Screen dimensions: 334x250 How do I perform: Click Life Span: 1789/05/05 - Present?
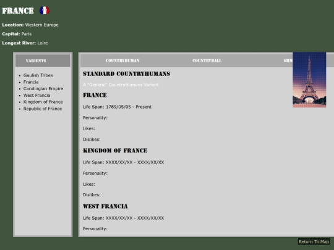pyautogui.click(x=117, y=107)
